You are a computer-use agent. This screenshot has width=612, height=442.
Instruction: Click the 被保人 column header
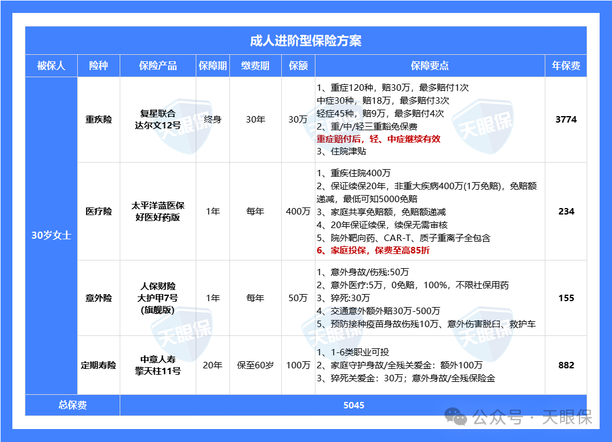click(50, 66)
